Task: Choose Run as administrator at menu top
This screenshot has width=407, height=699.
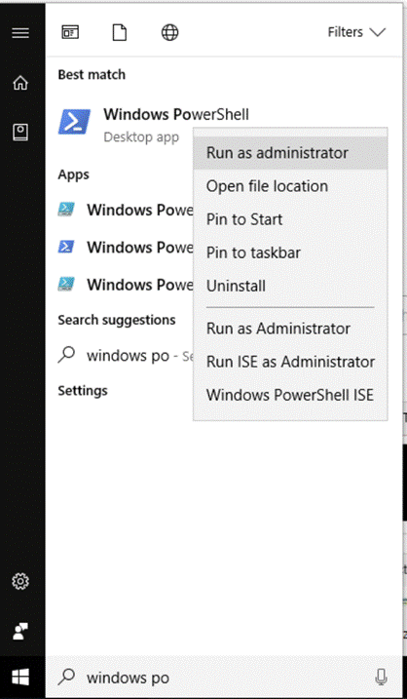Action: pos(290,153)
